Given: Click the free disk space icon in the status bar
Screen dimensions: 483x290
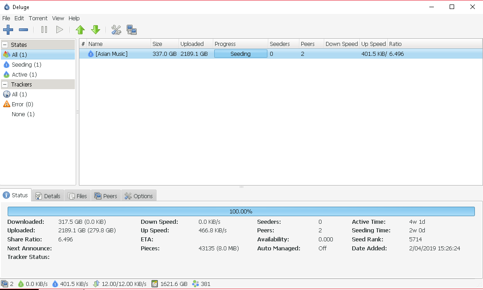Looking at the screenshot, I should point(155,284).
